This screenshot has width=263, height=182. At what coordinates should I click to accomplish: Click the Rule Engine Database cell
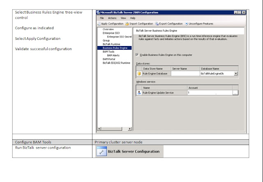point(156,74)
